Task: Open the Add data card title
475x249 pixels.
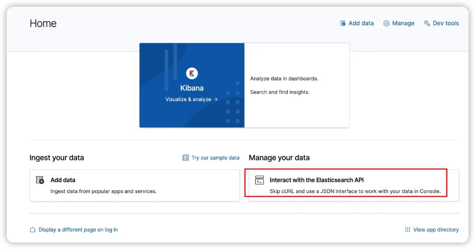Action: tap(63, 180)
